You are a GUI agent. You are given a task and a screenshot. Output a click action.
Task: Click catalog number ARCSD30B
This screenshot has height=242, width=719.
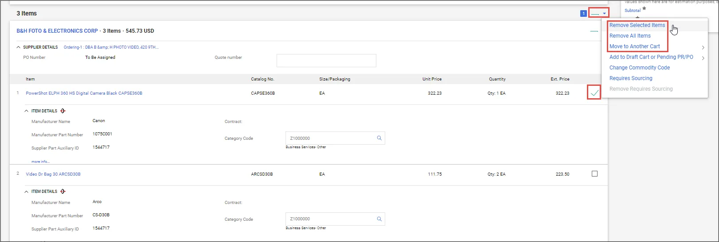[x=262, y=174]
